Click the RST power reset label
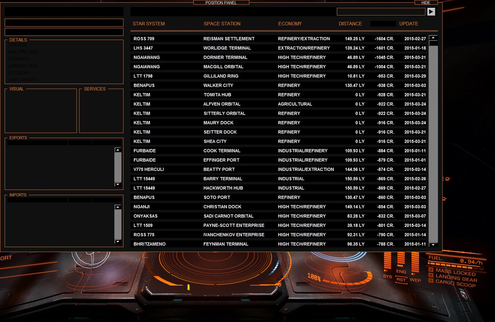Image resolution: width=495 pixels, height=322 pixels. [x=401, y=280]
